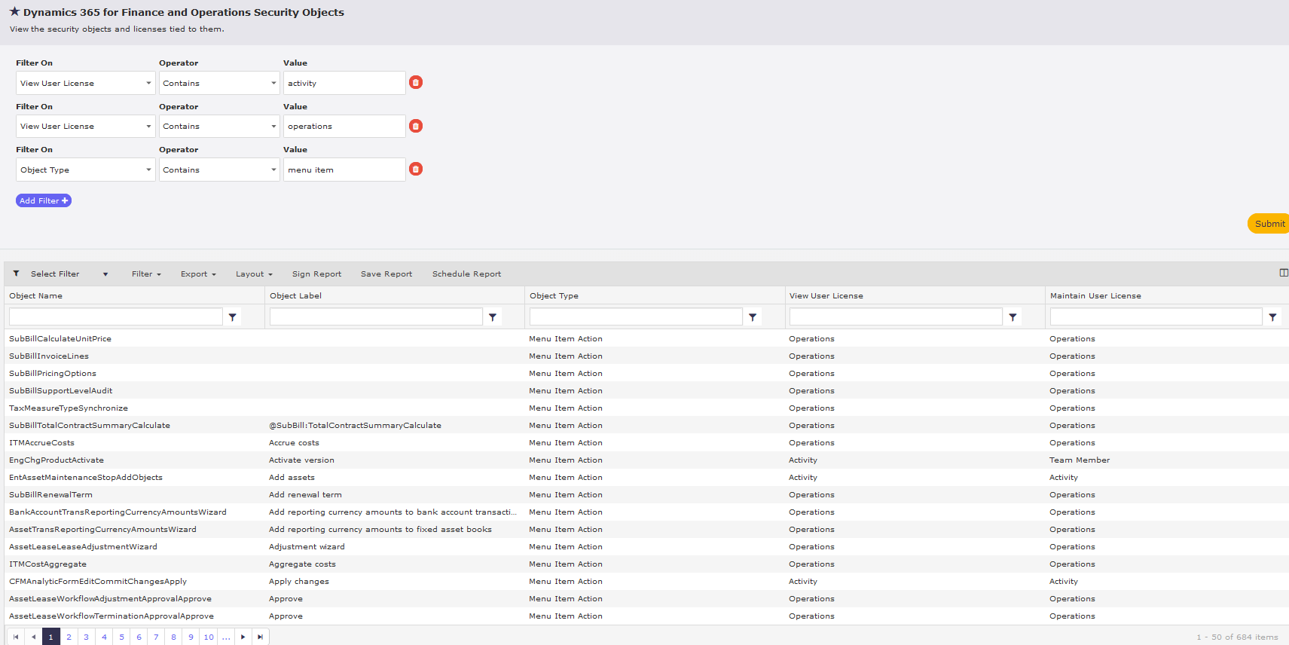Click Schedule Report in toolbar

(x=466, y=274)
